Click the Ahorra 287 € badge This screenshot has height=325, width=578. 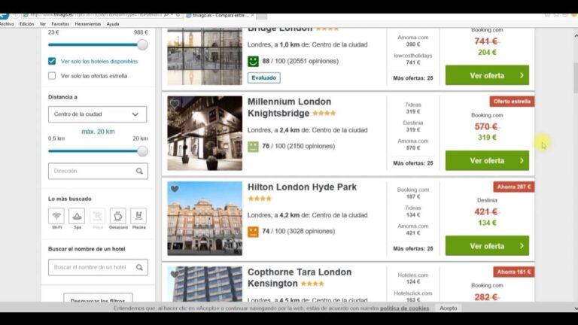513,187
